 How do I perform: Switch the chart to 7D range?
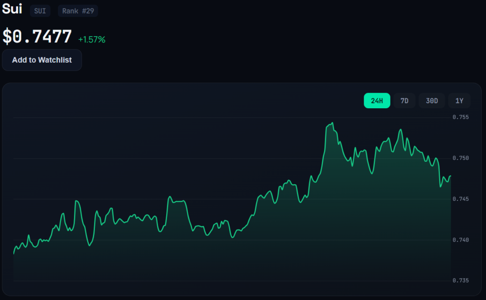point(404,101)
